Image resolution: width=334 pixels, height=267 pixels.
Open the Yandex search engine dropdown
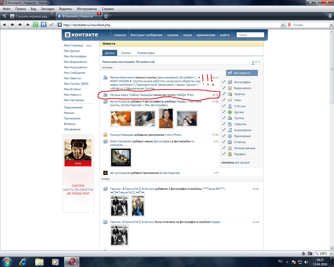point(331,25)
